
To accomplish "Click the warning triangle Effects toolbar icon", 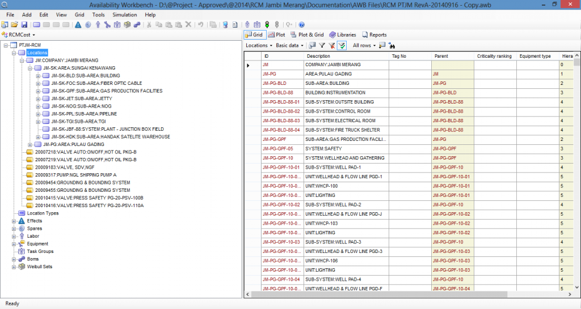I will tap(78, 25).
